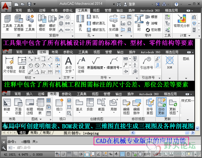The height and width of the screenshot is (158, 202).
Task: Switch to 常用 tab in top ribbon
Action: (x=19, y=10)
